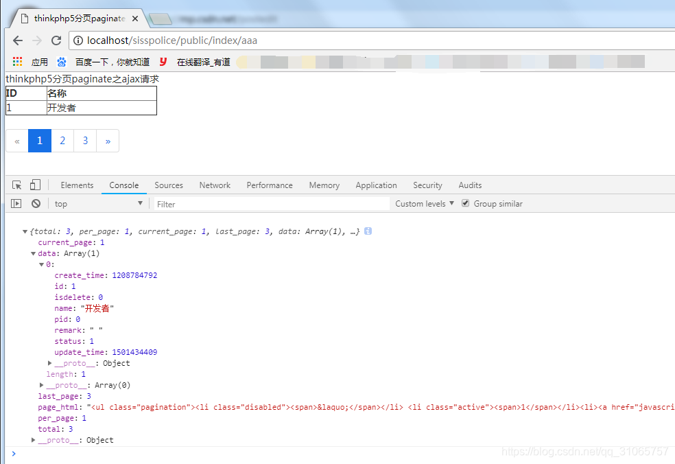Screen dimensions: 675x464
Task: Click the blue info badge beside object
Action: (368, 231)
